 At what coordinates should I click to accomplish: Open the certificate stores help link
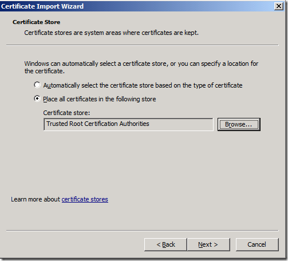coord(85,199)
